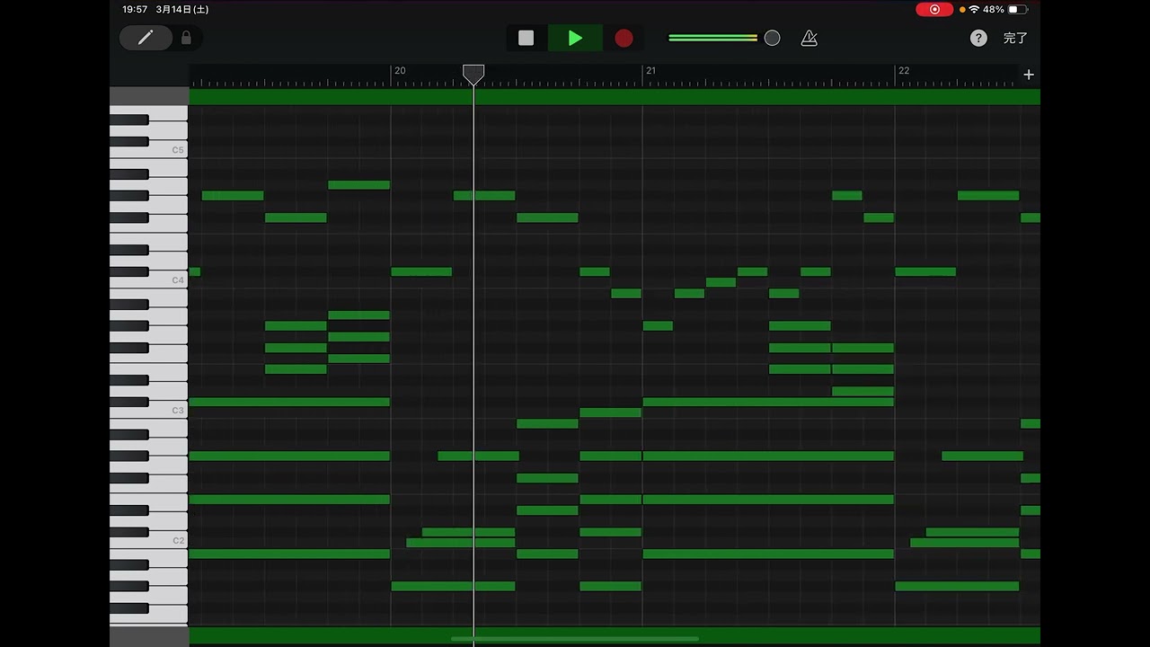
Task: Tap the lock icon beside pencil
Action: 186,38
